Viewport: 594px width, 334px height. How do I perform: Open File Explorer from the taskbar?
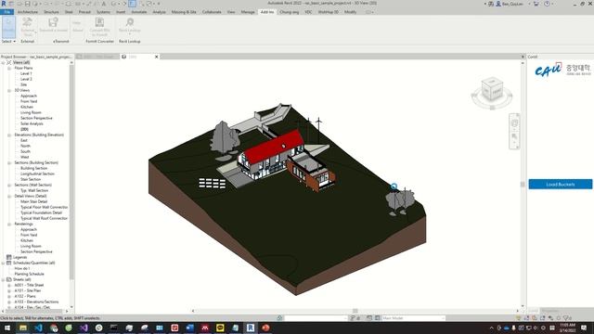tap(23, 328)
